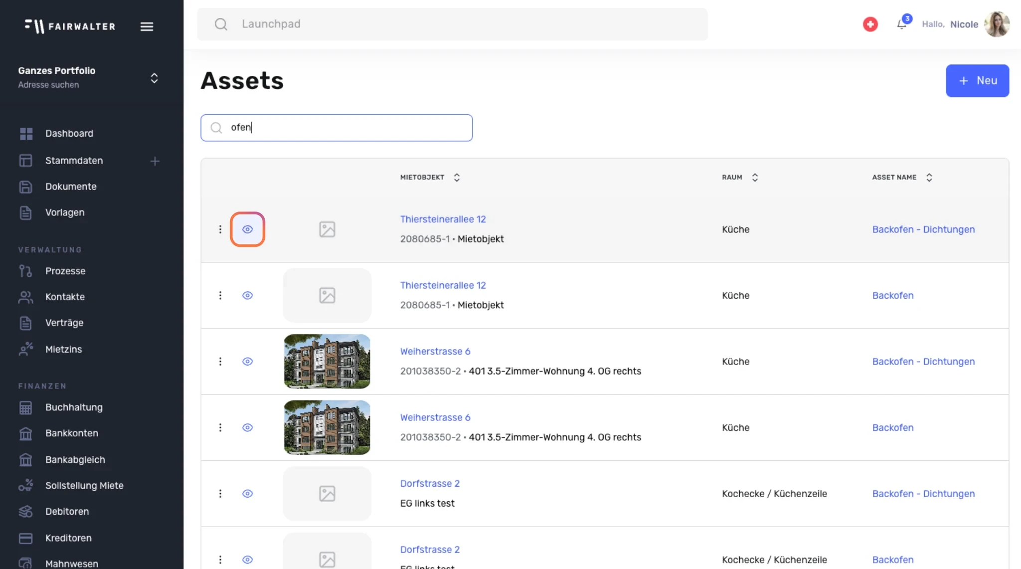Click the asset search field containing 'ofen'
This screenshot has width=1021, height=569.
click(x=337, y=128)
